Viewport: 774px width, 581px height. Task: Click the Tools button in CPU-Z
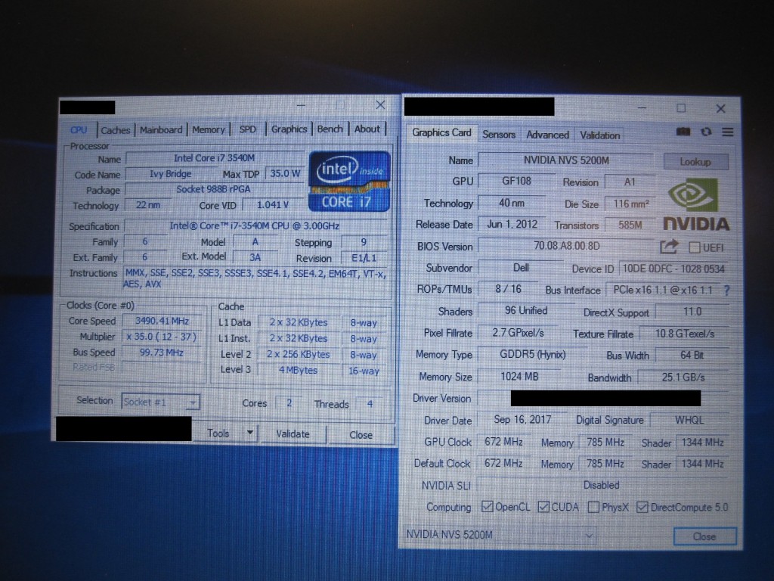tap(218, 433)
